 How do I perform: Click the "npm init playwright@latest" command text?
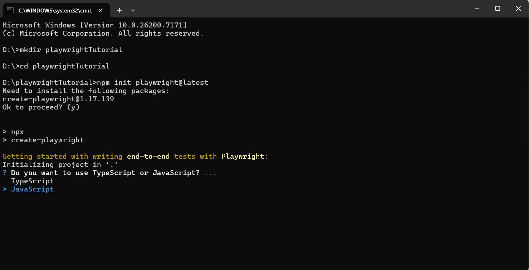coord(153,83)
